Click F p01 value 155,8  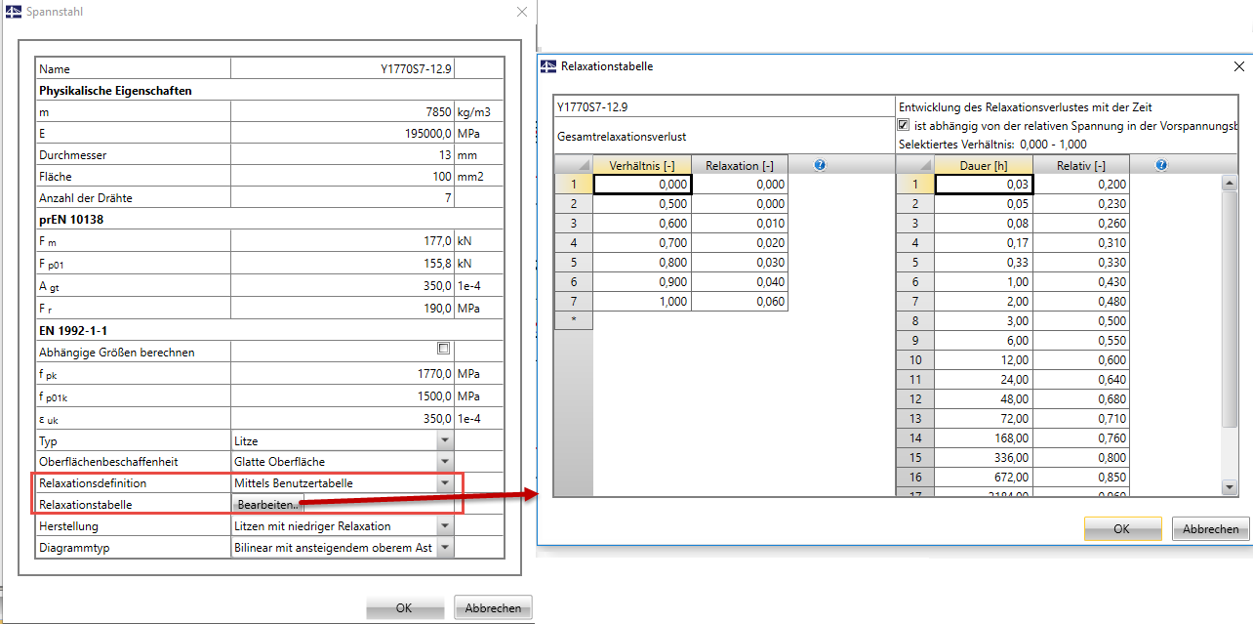pos(343,263)
